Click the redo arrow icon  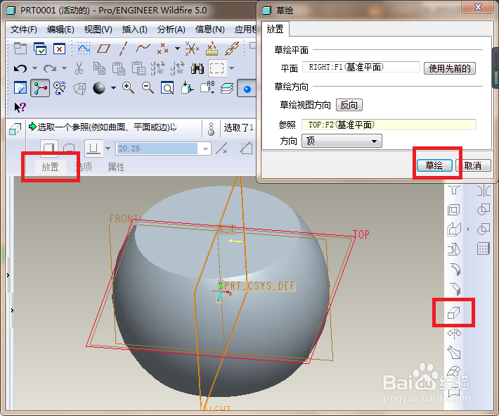coord(50,68)
